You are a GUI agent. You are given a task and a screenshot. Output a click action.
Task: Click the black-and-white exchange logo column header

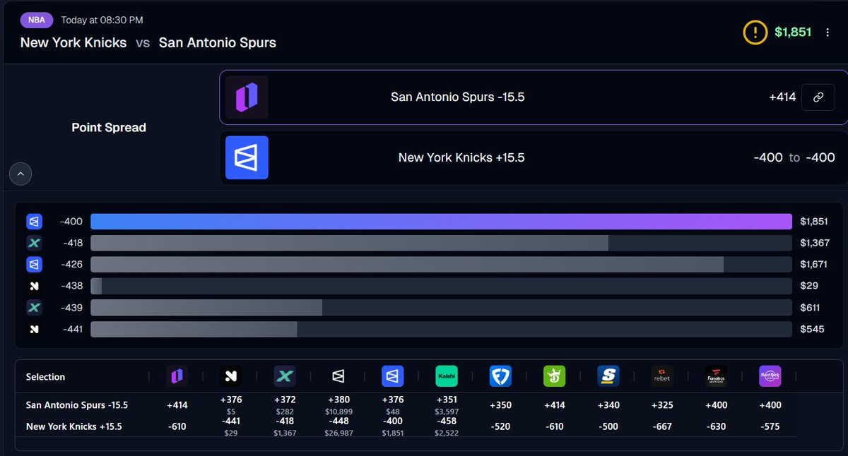[x=338, y=376]
